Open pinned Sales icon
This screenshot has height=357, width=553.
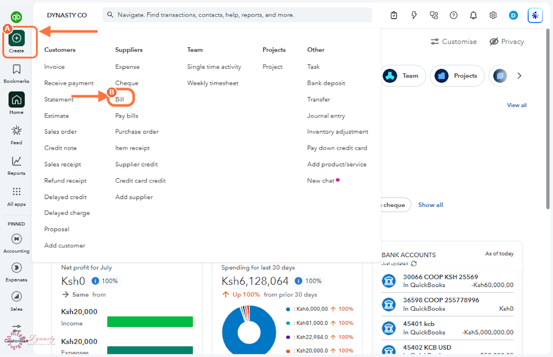click(x=17, y=297)
